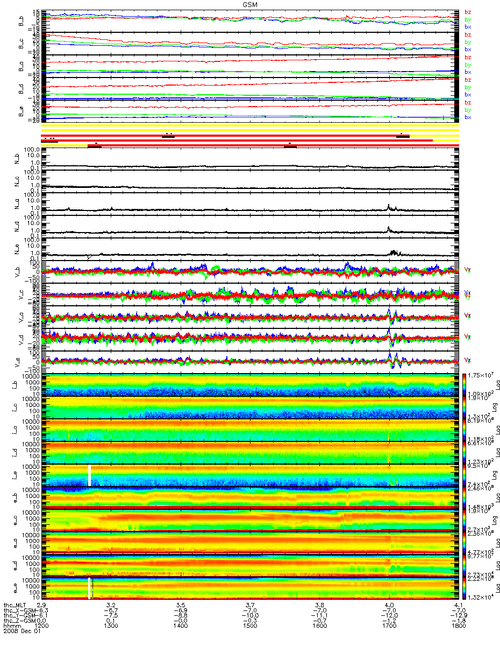Click the by legend of B_d panel
The width and height of the screenshot is (500, 646).
click(468, 87)
